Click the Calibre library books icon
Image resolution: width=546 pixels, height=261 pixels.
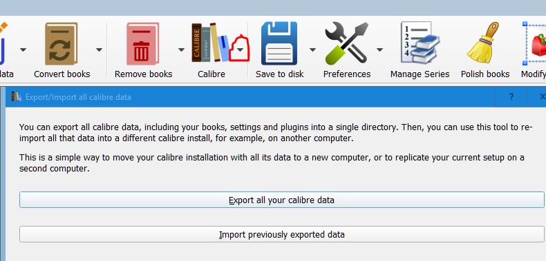[211, 43]
